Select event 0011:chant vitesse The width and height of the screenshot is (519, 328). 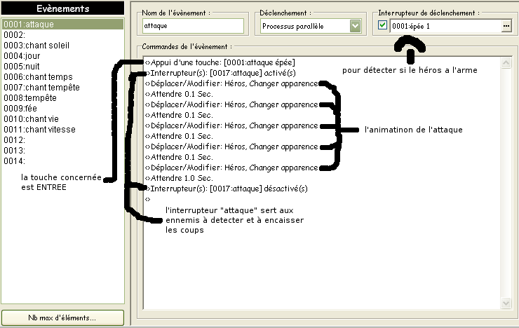63,130
